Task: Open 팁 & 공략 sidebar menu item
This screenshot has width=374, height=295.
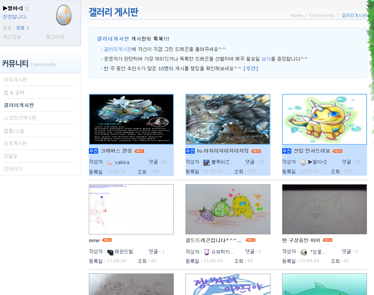Action: tap(14, 93)
